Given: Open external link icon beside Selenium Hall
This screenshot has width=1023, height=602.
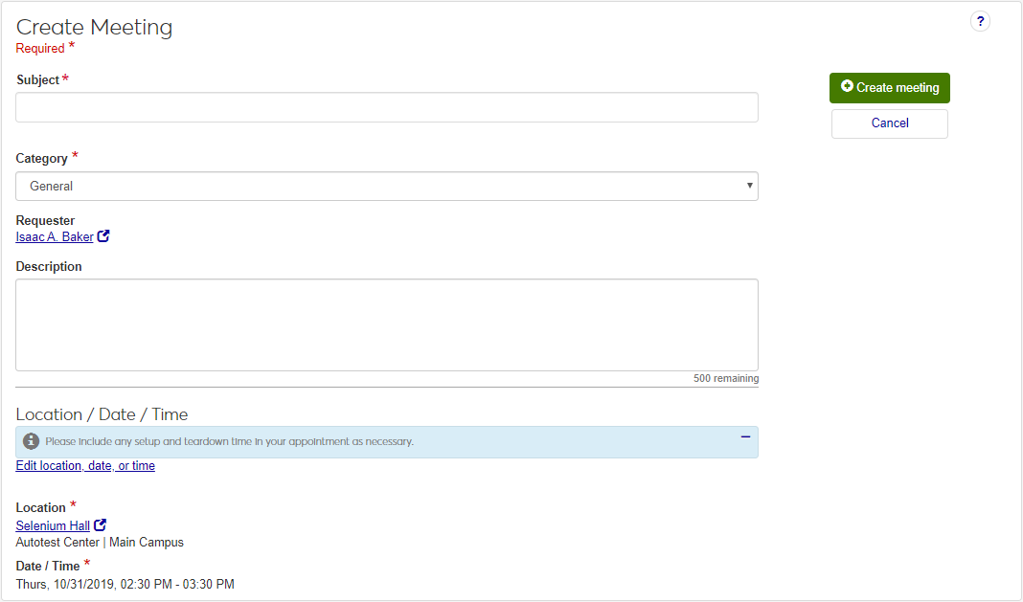Looking at the screenshot, I should (x=101, y=525).
